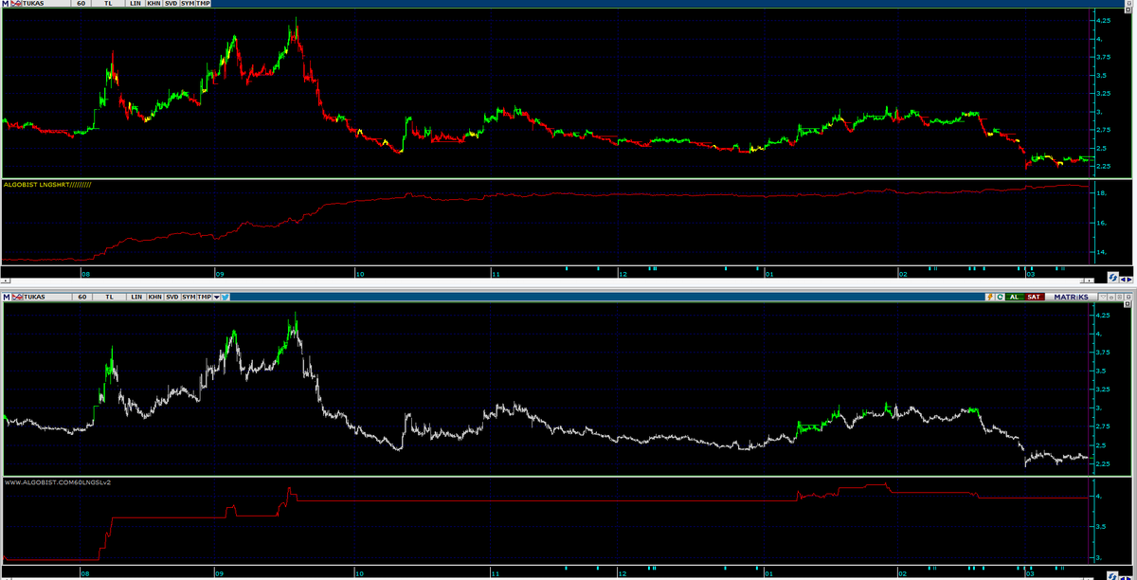This screenshot has height=580, width=1137.
Task: Open the symbol chart icon beside TUKAS in the lower chart
Action: point(17,297)
